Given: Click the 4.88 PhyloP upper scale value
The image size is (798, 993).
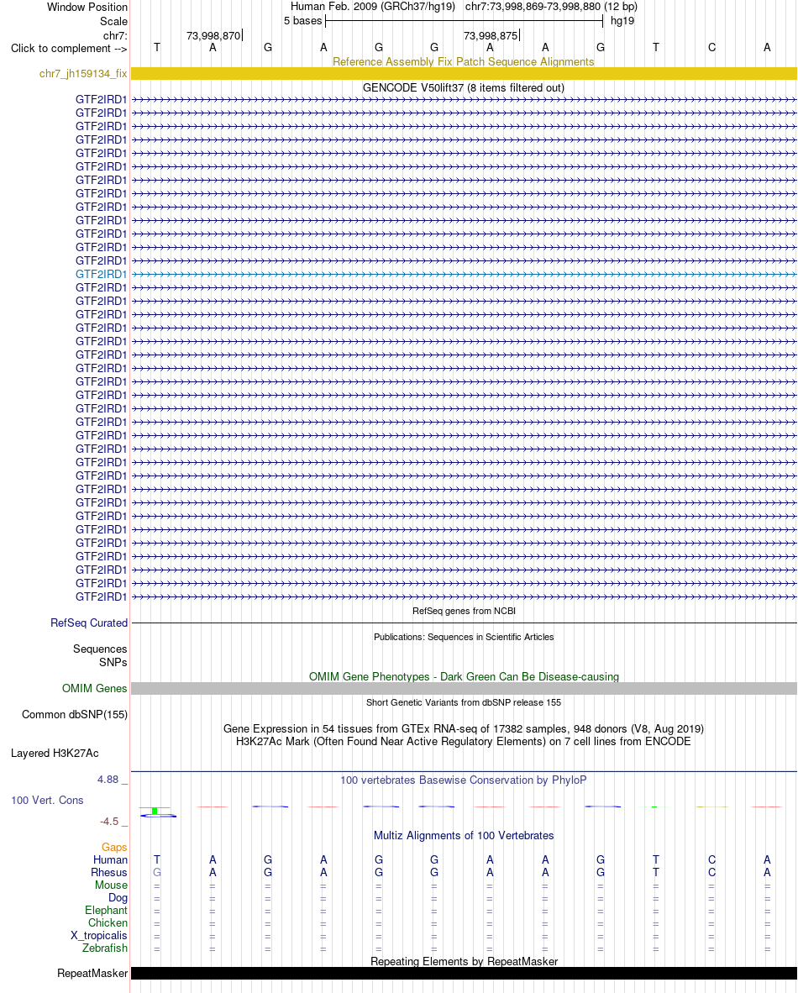Looking at the screenshot, I should point(108,780).
